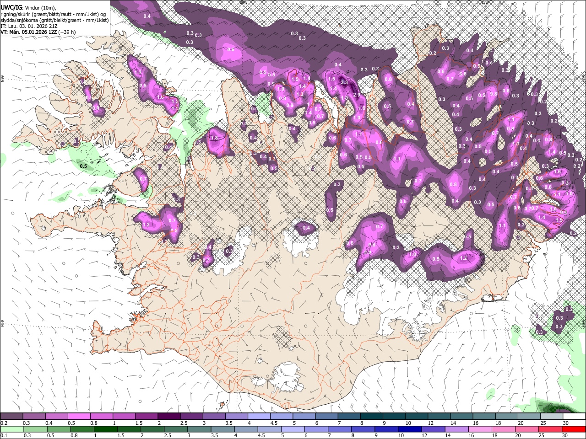Click the 1.8 snowfall label in the northwest
Viewport: 586px width, 439px height.
pos(213,138)
